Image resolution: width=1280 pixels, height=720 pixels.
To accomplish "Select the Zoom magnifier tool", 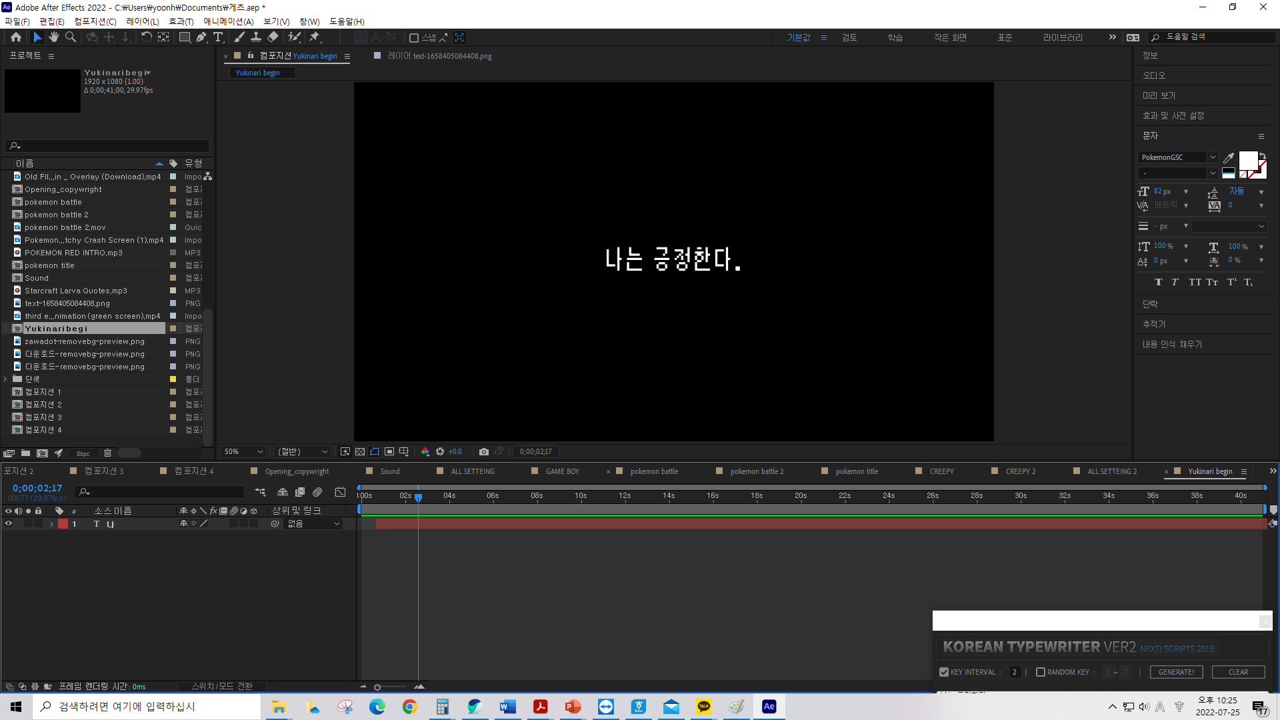I will tap(70, 37).
